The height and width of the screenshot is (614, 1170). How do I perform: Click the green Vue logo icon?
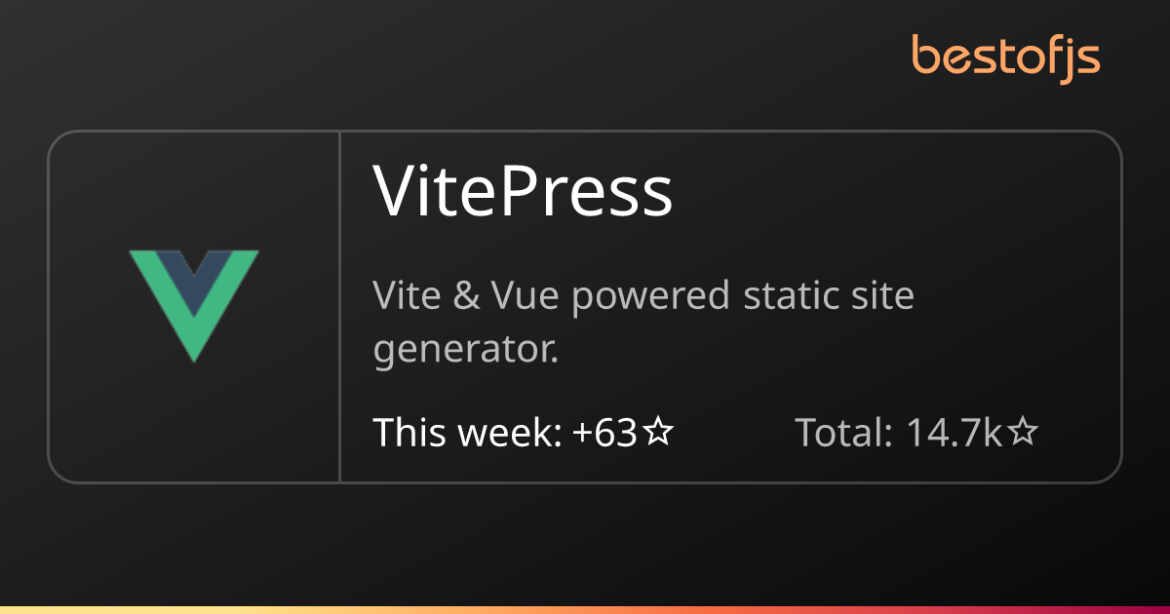coord(194,306)
